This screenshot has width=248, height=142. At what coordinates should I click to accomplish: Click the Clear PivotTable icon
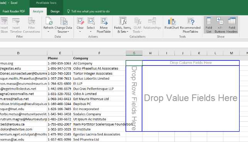coord(80,21)
